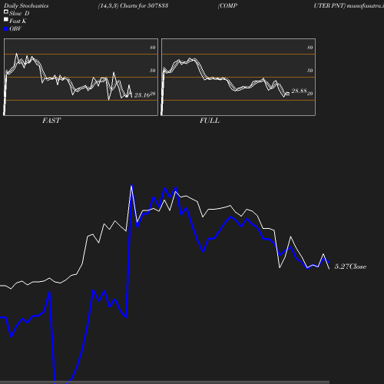
Task: Select the 'OBV' legend label
Action: click(x=15, y=28)
